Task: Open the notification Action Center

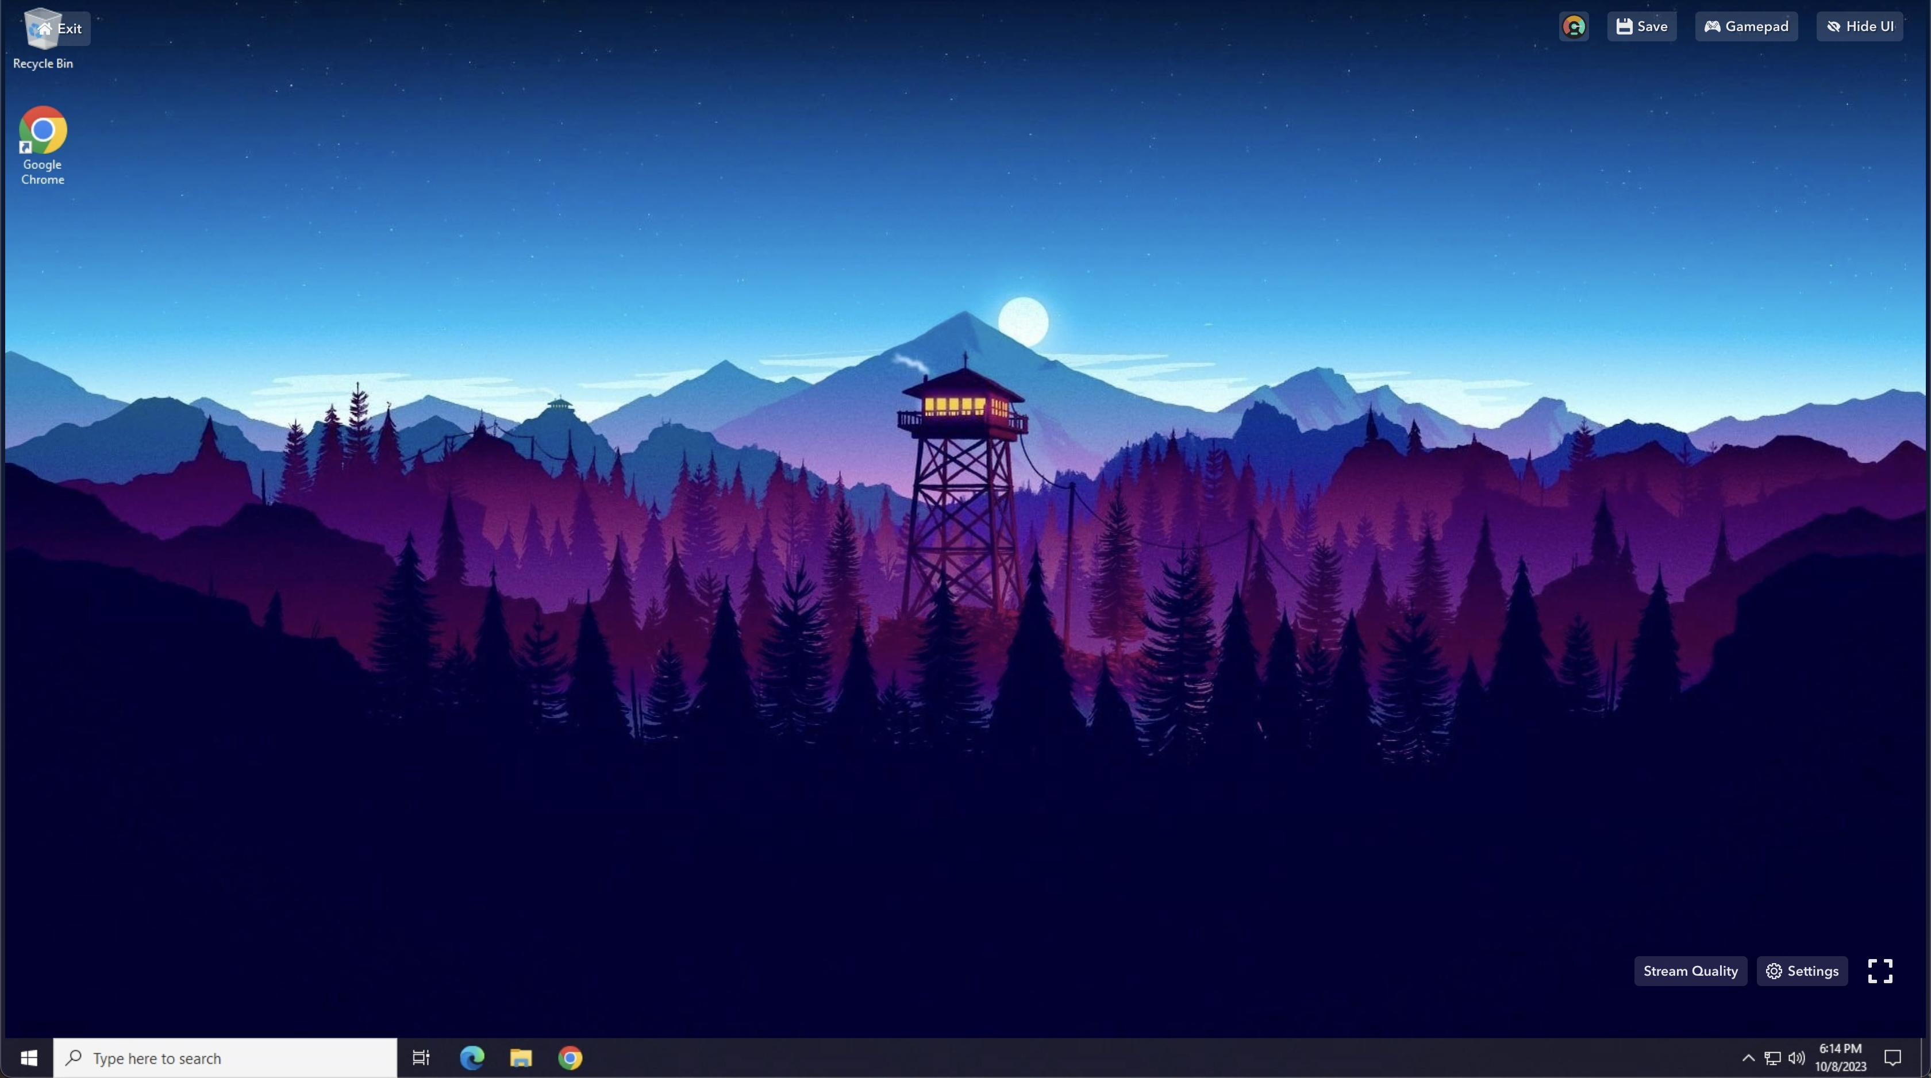Action: (1892, 1058)
